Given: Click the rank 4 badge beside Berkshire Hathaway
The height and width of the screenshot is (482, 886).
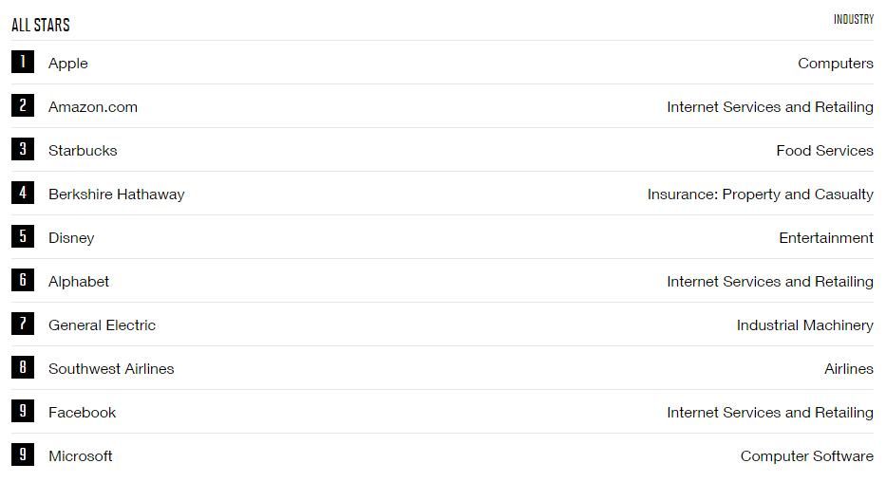Looking at the screenshot, I should point(23,194).
